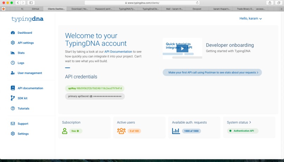Open Support in the sidebar
This screenshot has height=162, width=284.
click(x=23, y=124)
